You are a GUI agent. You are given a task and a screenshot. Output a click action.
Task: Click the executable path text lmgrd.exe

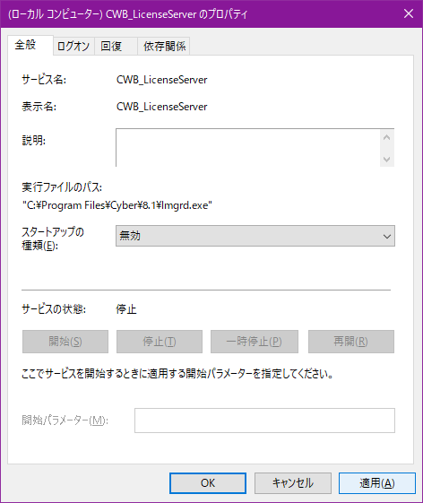click(x=186, y=205)
